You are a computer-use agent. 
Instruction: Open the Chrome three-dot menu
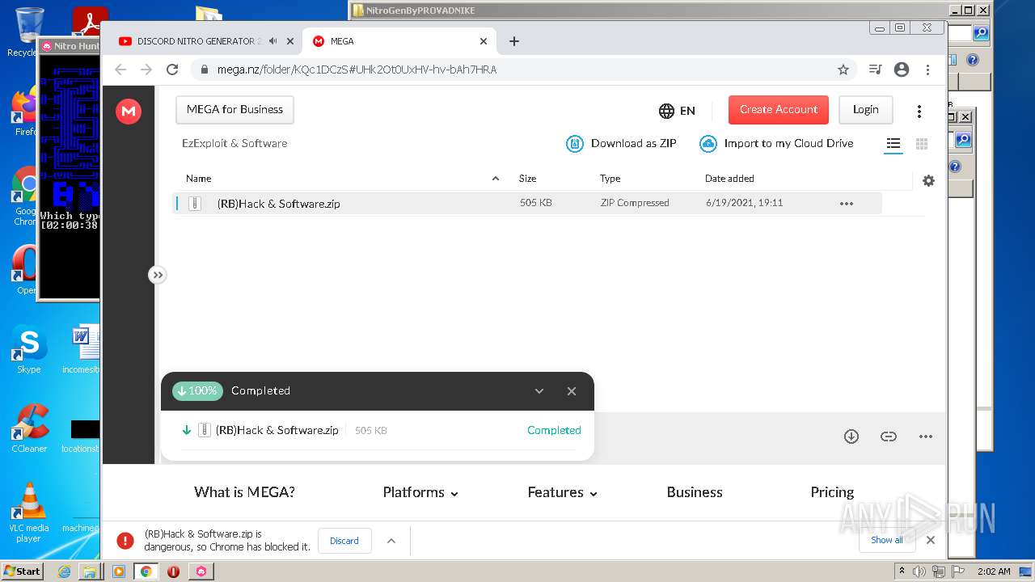coord(928,70)
